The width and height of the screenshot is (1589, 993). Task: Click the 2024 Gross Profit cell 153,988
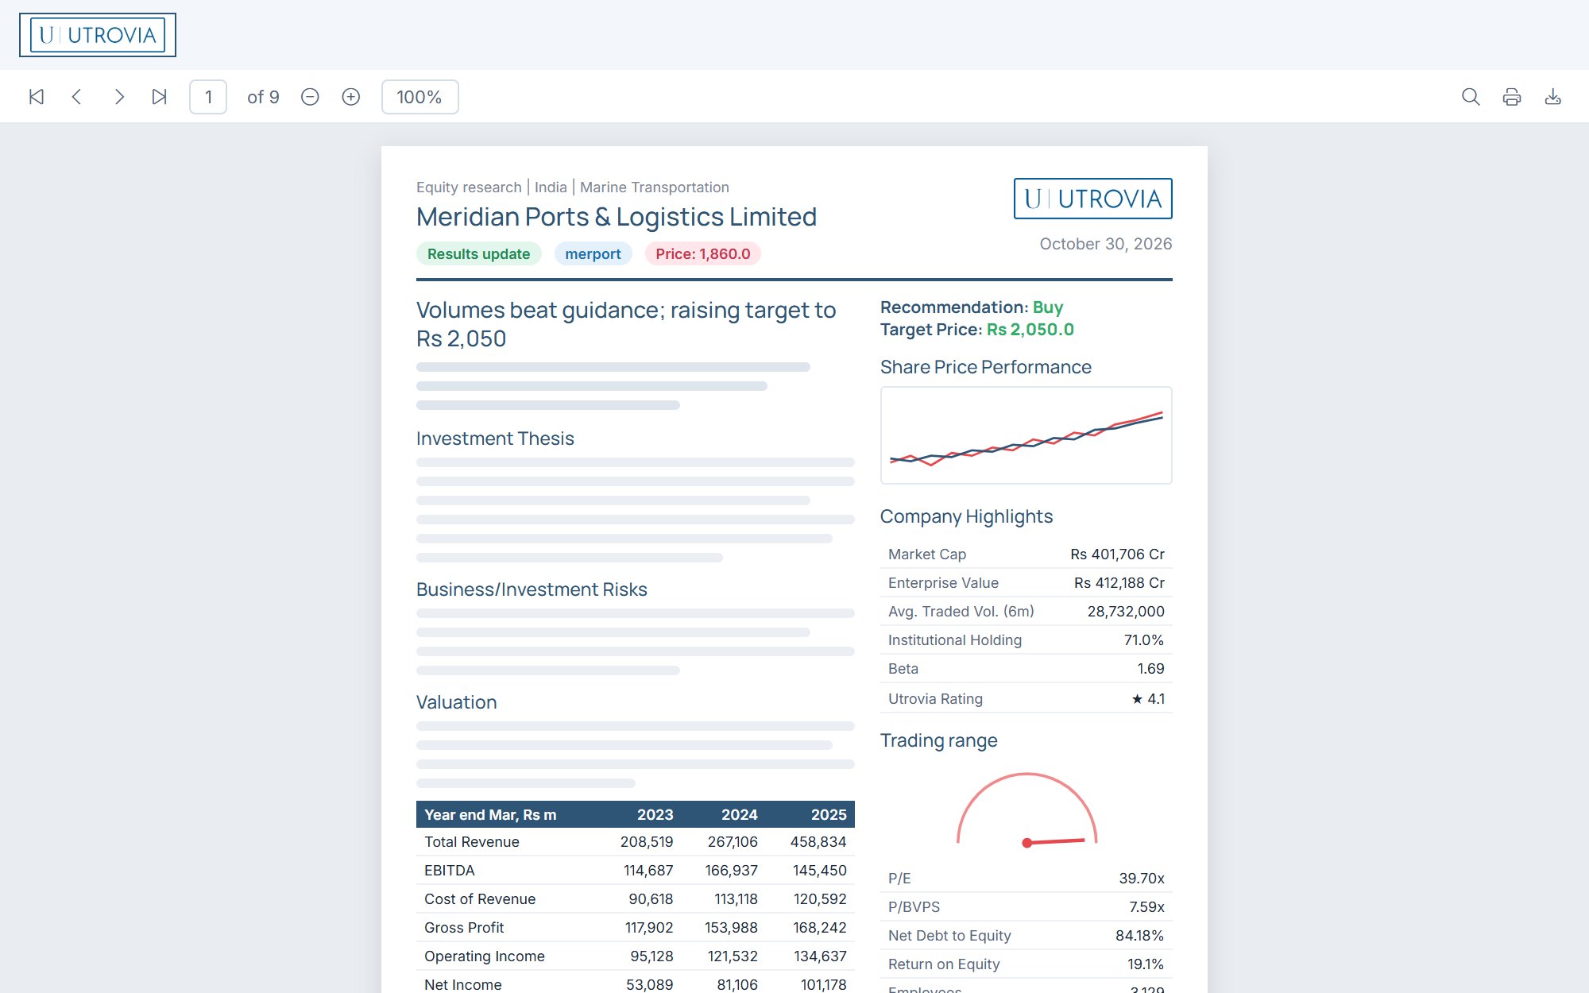click(x=731, y=928)
